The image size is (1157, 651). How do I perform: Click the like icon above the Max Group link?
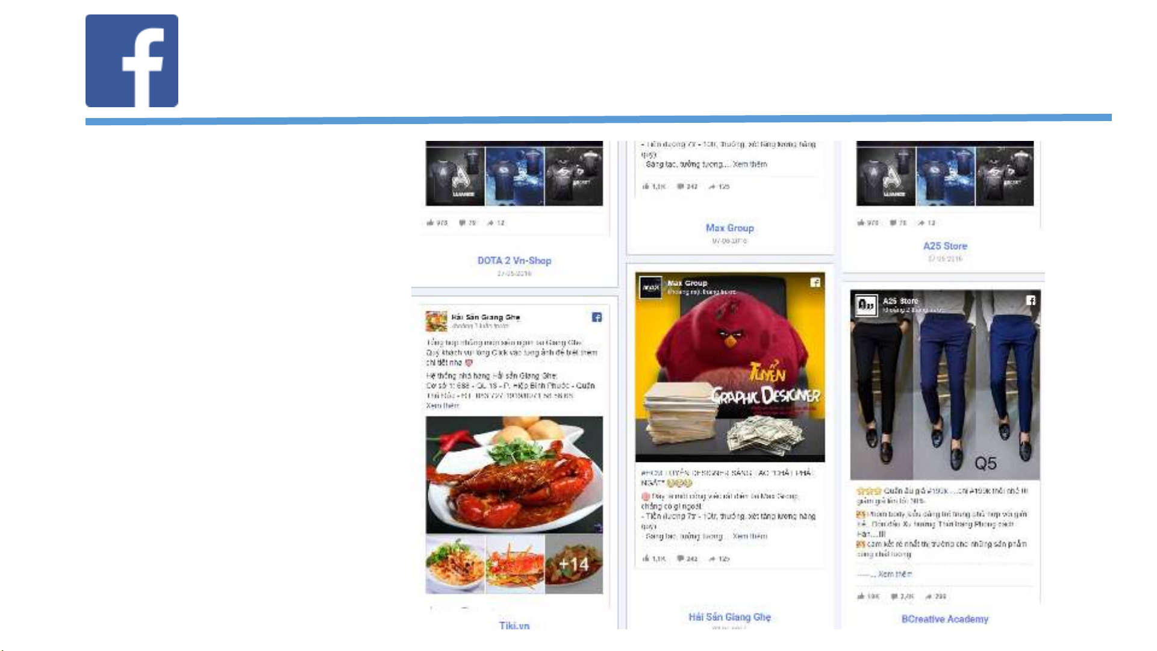coord(646,187)
